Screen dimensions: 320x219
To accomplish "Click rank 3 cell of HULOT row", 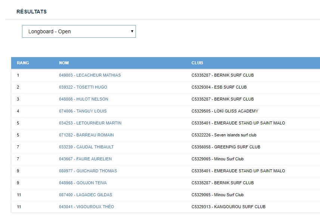I will (x=18, y=99).
